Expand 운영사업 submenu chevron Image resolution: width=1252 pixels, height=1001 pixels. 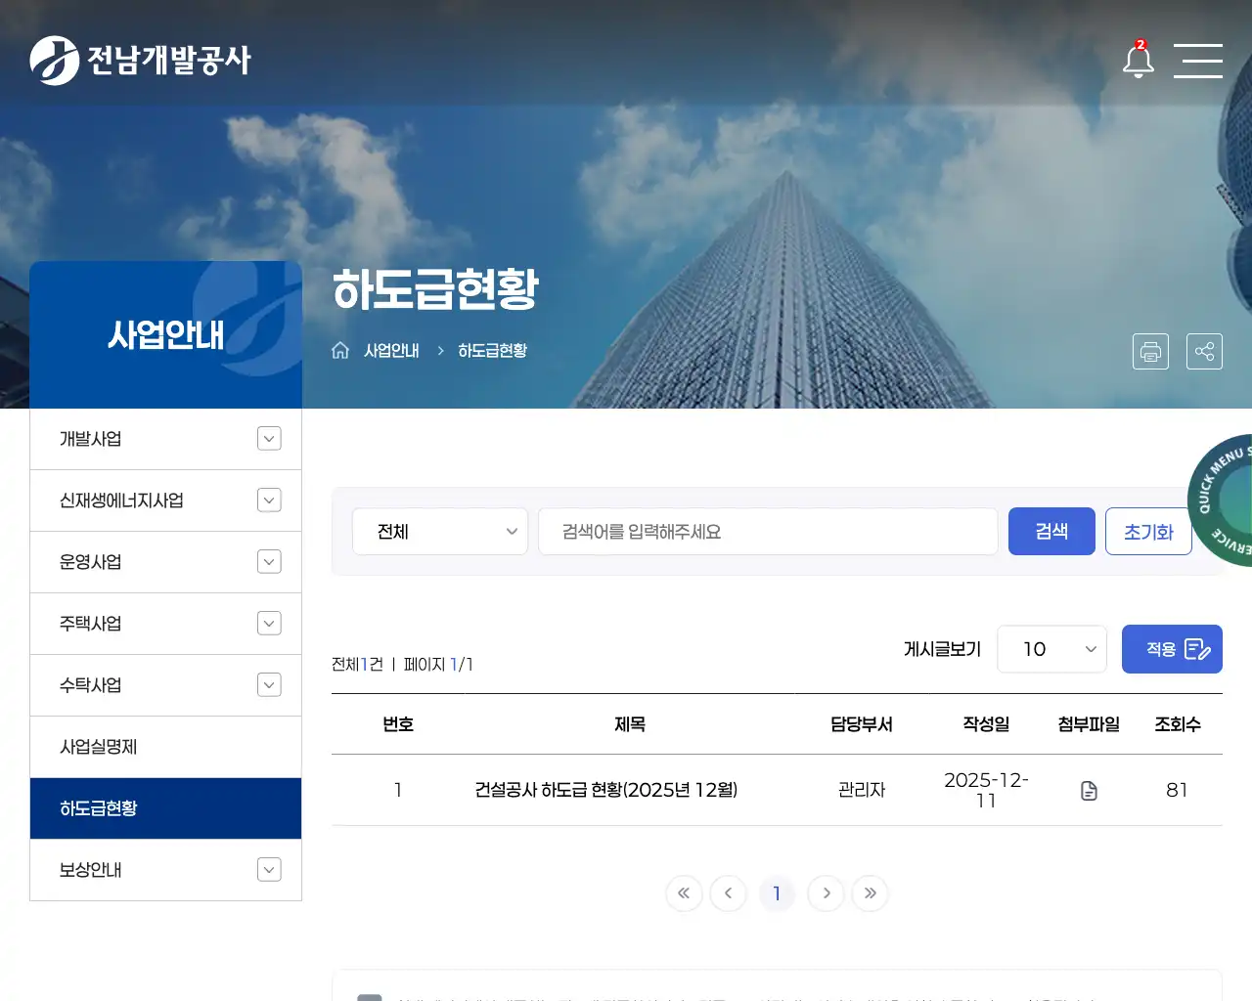click(x=269, y=562)
